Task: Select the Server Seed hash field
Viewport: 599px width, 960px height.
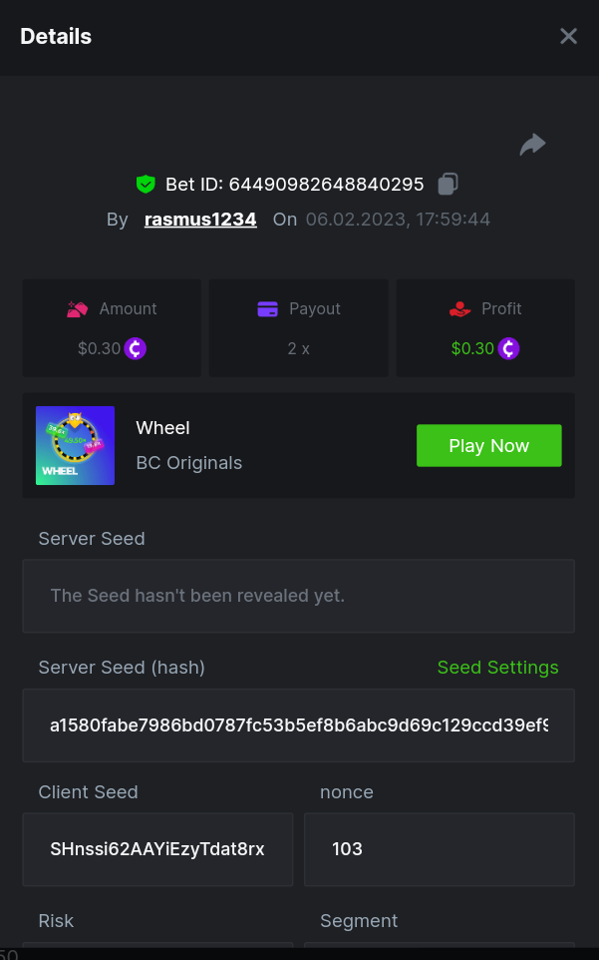Action: [298, 725]
